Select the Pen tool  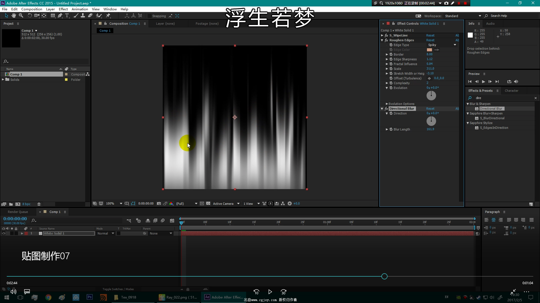click(60, 16)
